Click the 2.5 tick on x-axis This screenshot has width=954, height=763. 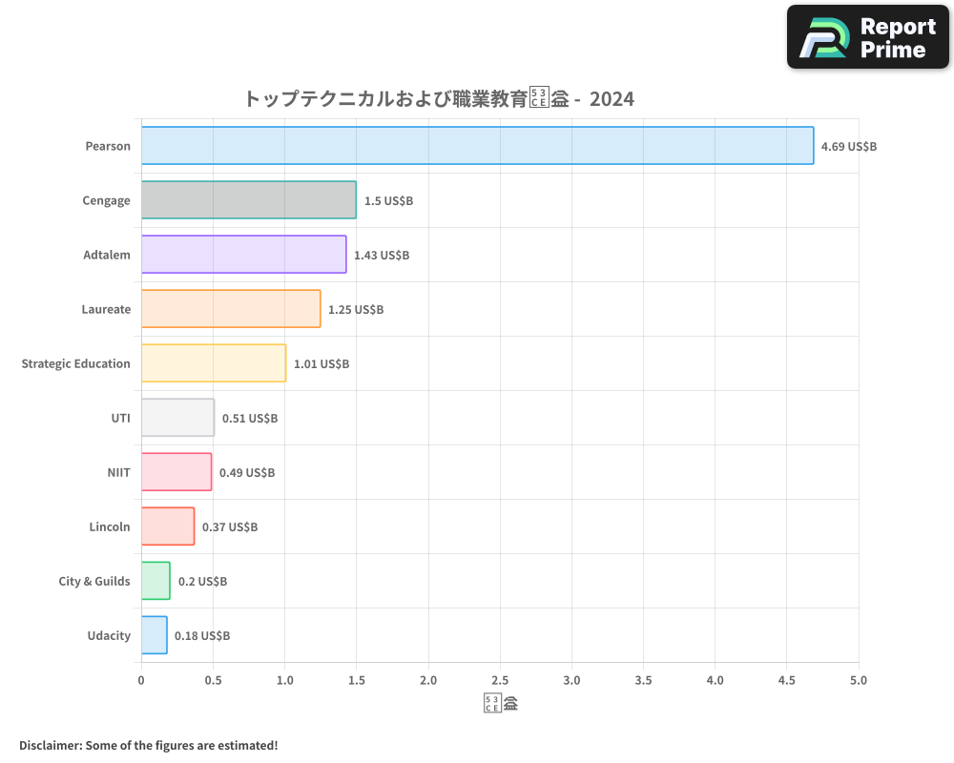[500, 680]
